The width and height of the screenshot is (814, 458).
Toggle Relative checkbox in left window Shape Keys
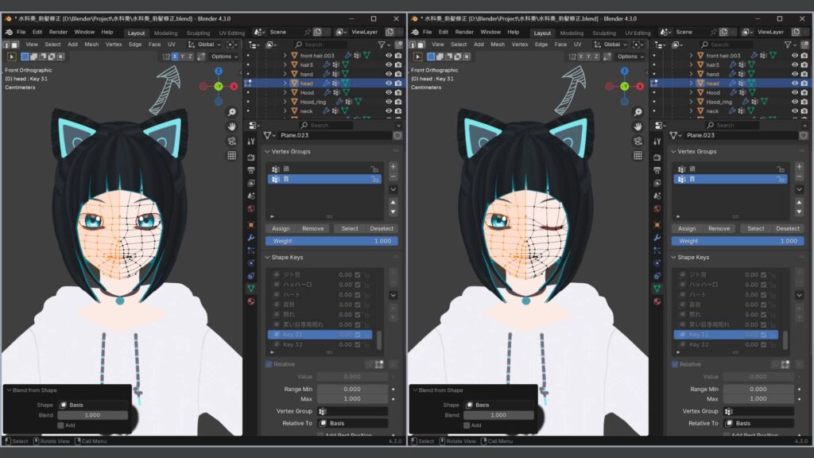(269, 364)
